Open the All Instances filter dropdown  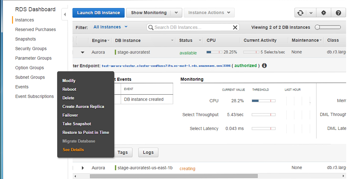coord(110,27)
